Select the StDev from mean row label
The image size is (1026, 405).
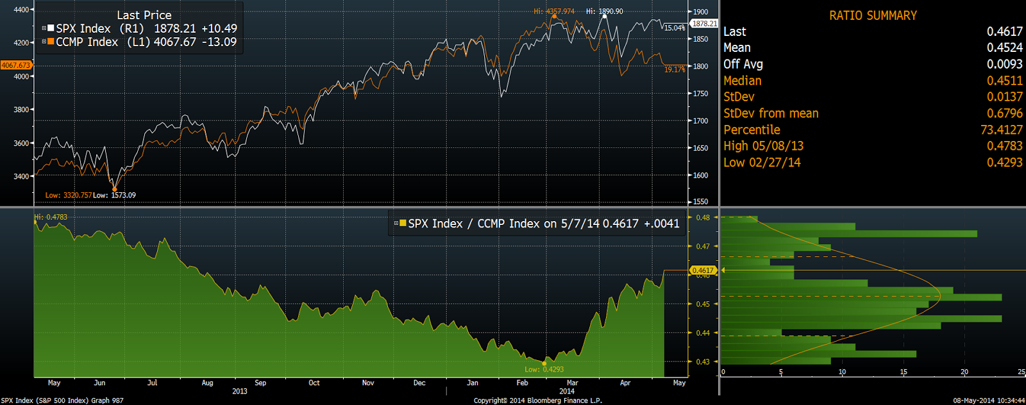[771, 113]
